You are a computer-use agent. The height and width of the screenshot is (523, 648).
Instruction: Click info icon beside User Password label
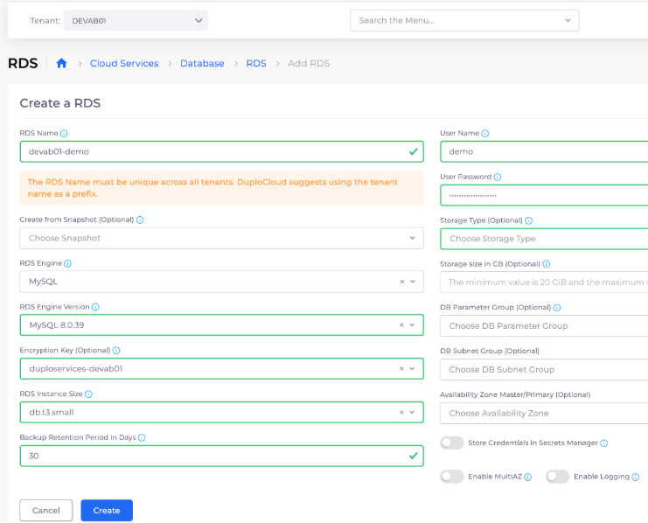[497, 177]
